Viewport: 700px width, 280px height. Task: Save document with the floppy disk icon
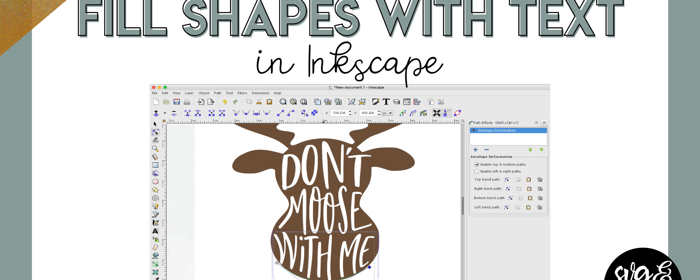tap(177, 102)
